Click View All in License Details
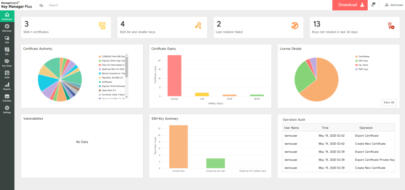The height and width of the screenshot is (190, 405). click(388, 102)
